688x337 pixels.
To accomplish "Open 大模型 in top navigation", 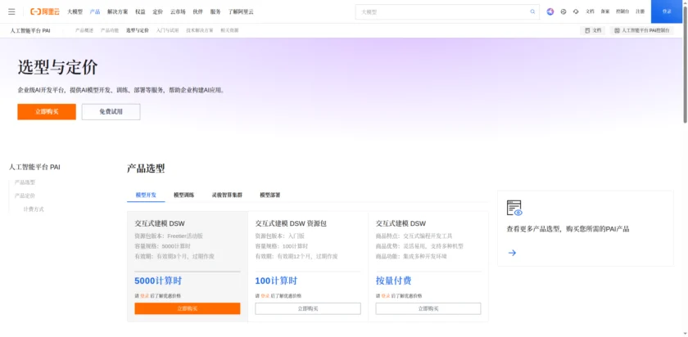I will pyautogui.click(x=75, y=11).
